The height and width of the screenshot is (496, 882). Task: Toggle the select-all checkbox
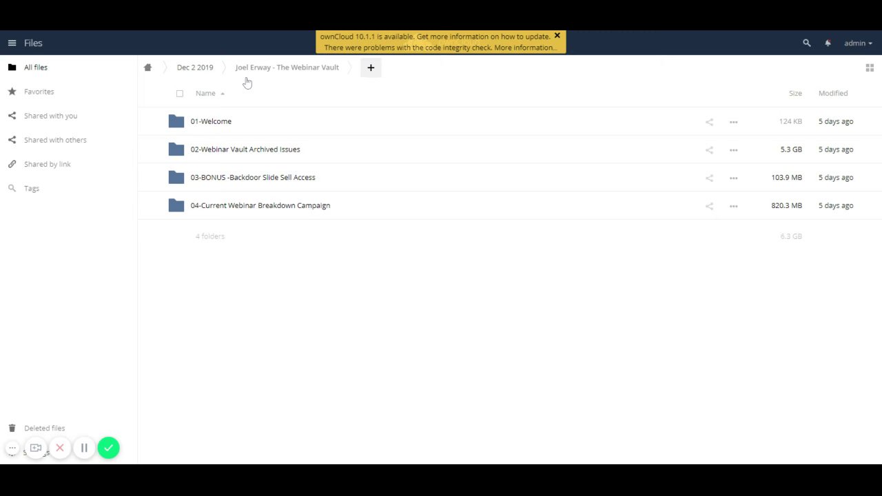point(180,93)
